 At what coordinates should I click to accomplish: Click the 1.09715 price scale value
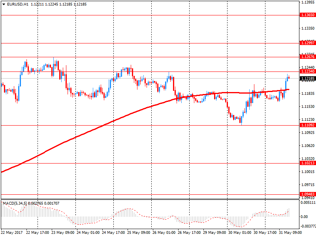(308, 185)
